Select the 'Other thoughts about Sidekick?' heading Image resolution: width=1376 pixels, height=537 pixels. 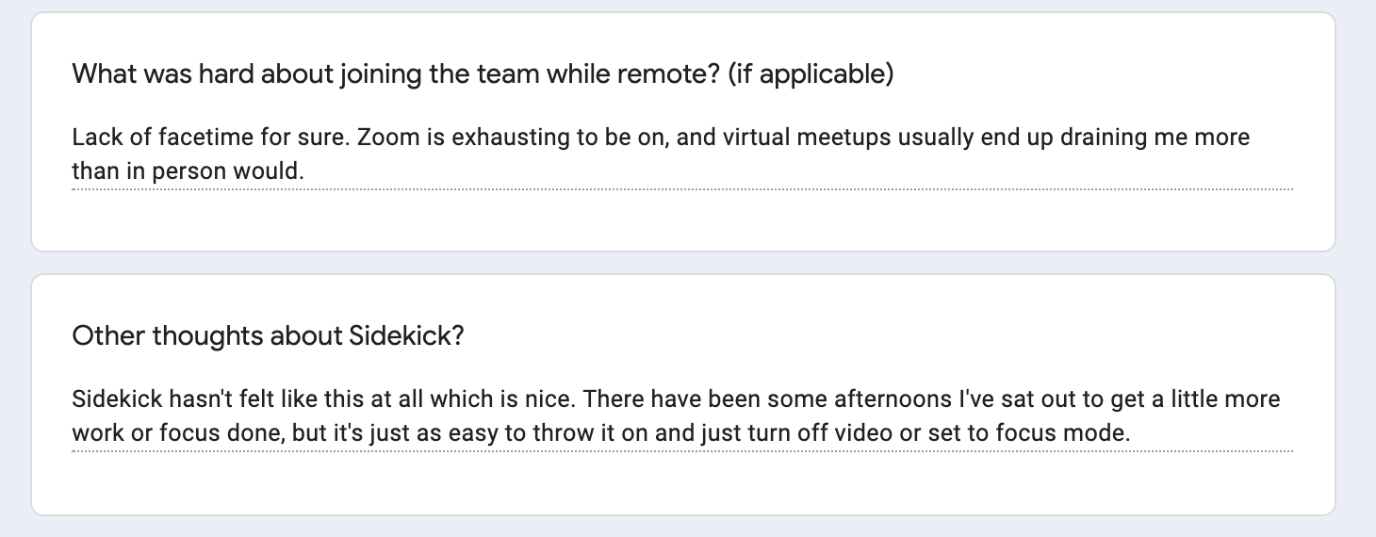268,335
